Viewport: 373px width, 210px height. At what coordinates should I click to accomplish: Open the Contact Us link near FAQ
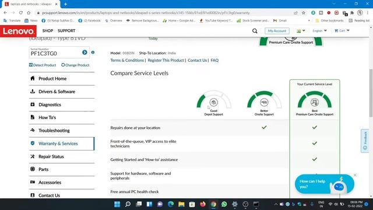point(197,60)
